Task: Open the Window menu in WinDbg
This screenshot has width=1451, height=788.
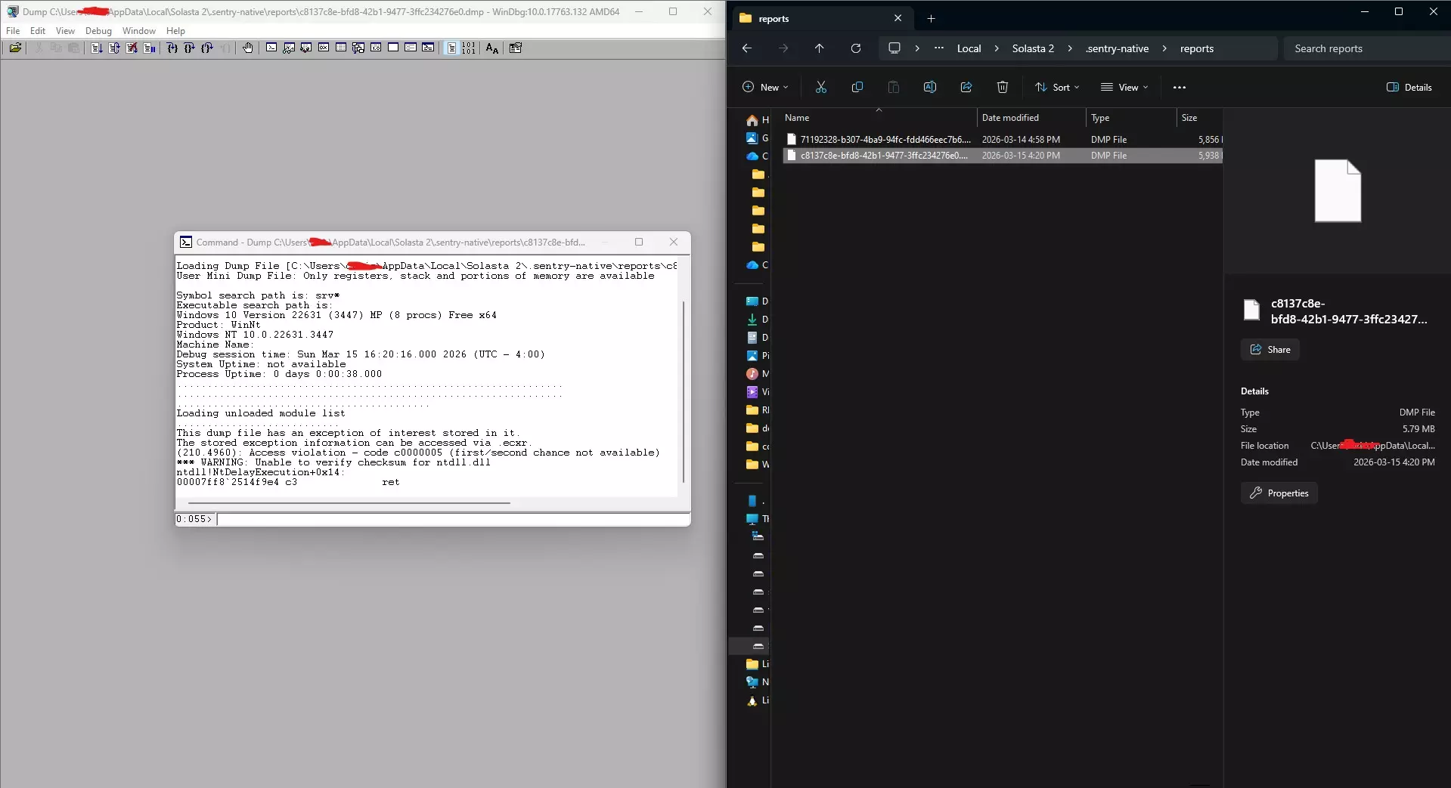Action: 139,31
